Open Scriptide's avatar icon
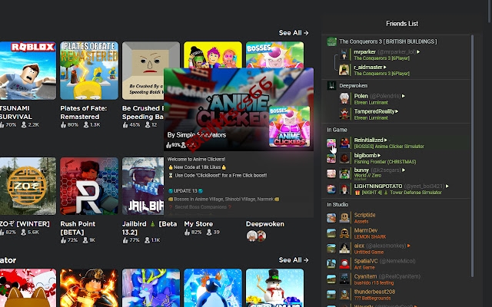 click(x=344, y=218)
